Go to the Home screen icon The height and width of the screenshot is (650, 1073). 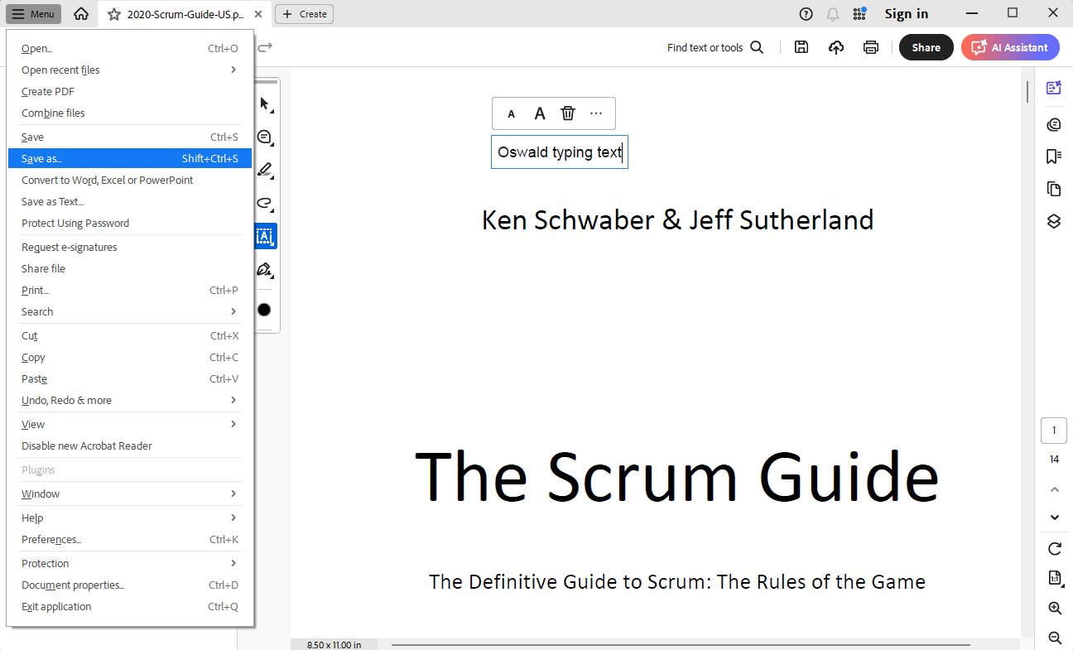[80, 14]
